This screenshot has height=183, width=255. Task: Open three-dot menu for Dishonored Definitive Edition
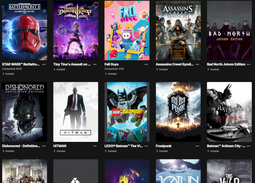[44, 146]
